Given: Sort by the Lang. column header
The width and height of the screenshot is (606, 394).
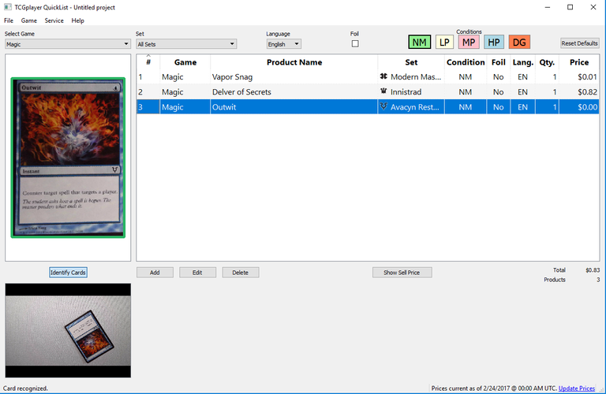Looking at the screenshot, I should tap(523, 62).
